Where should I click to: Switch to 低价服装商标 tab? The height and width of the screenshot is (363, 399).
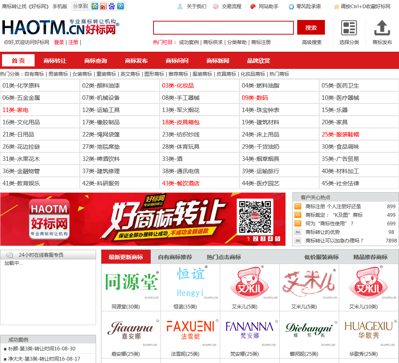pyautogui.click(x=322, y=257)
